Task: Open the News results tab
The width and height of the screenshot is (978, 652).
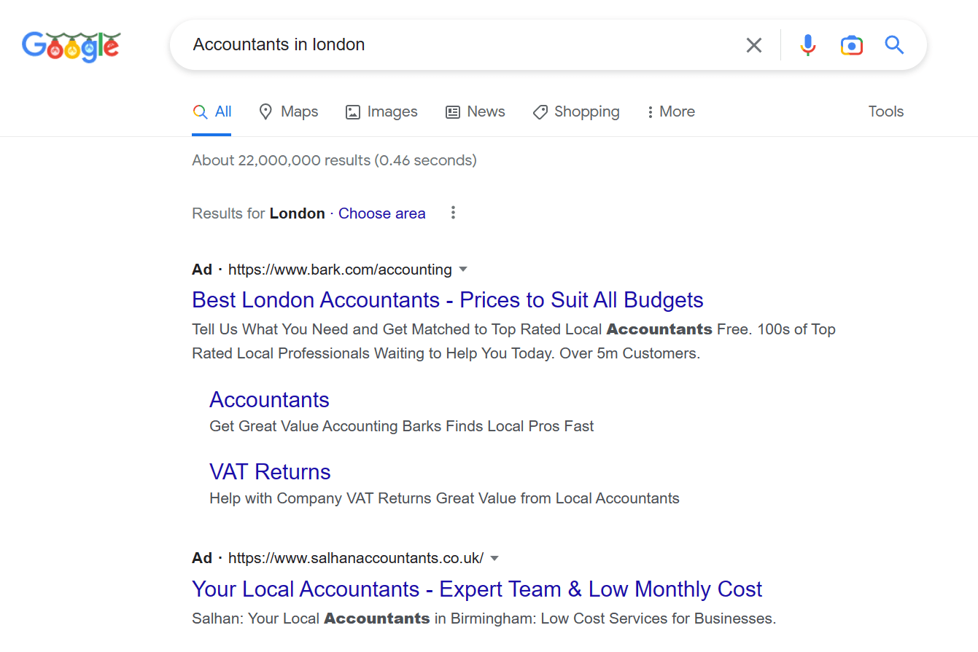Action: click(475, 111)
